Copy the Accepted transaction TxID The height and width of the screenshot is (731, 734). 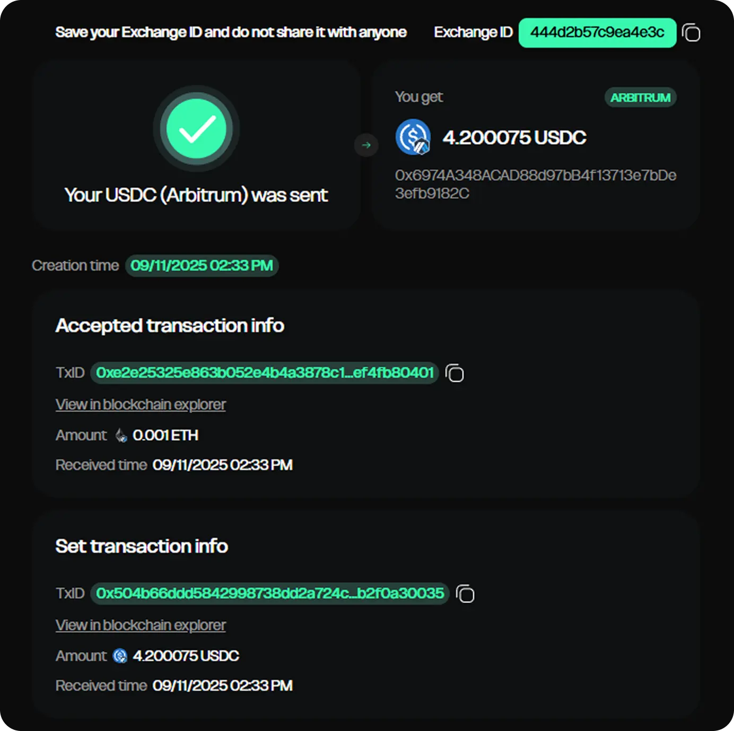pos(455,373)
